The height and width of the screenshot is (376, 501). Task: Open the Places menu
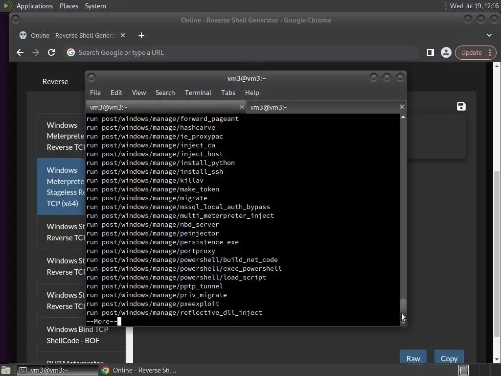click(x=69, y=6)
